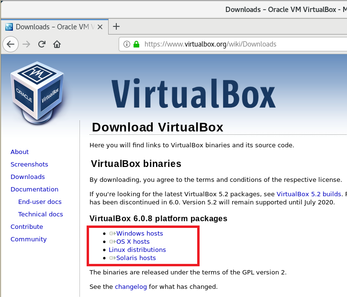347x297 pixels.
Task: Click the VirtualBox cube logo
Action: tap(37, 93)
